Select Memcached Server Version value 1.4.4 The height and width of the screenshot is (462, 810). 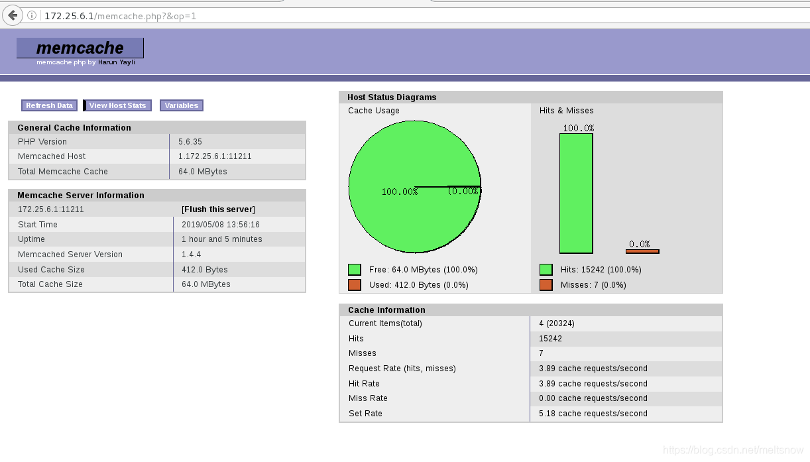(x=192, y=255)
